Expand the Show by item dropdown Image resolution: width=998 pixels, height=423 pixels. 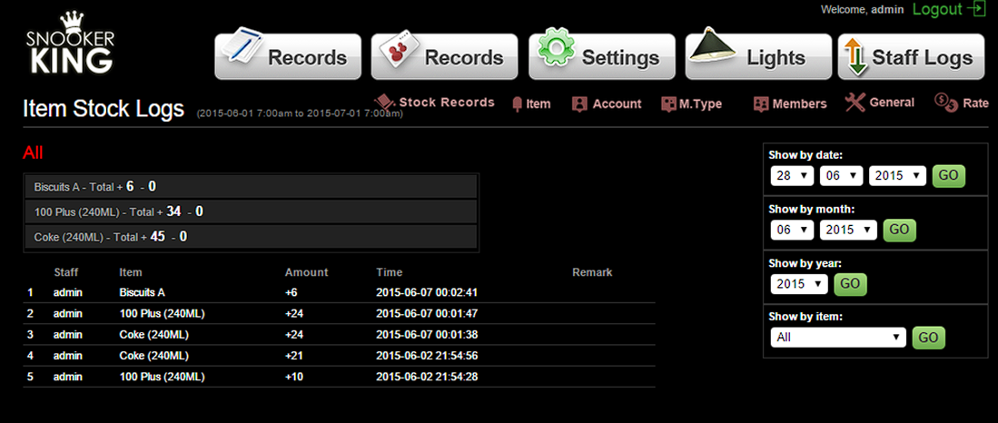tap(838, 338)
